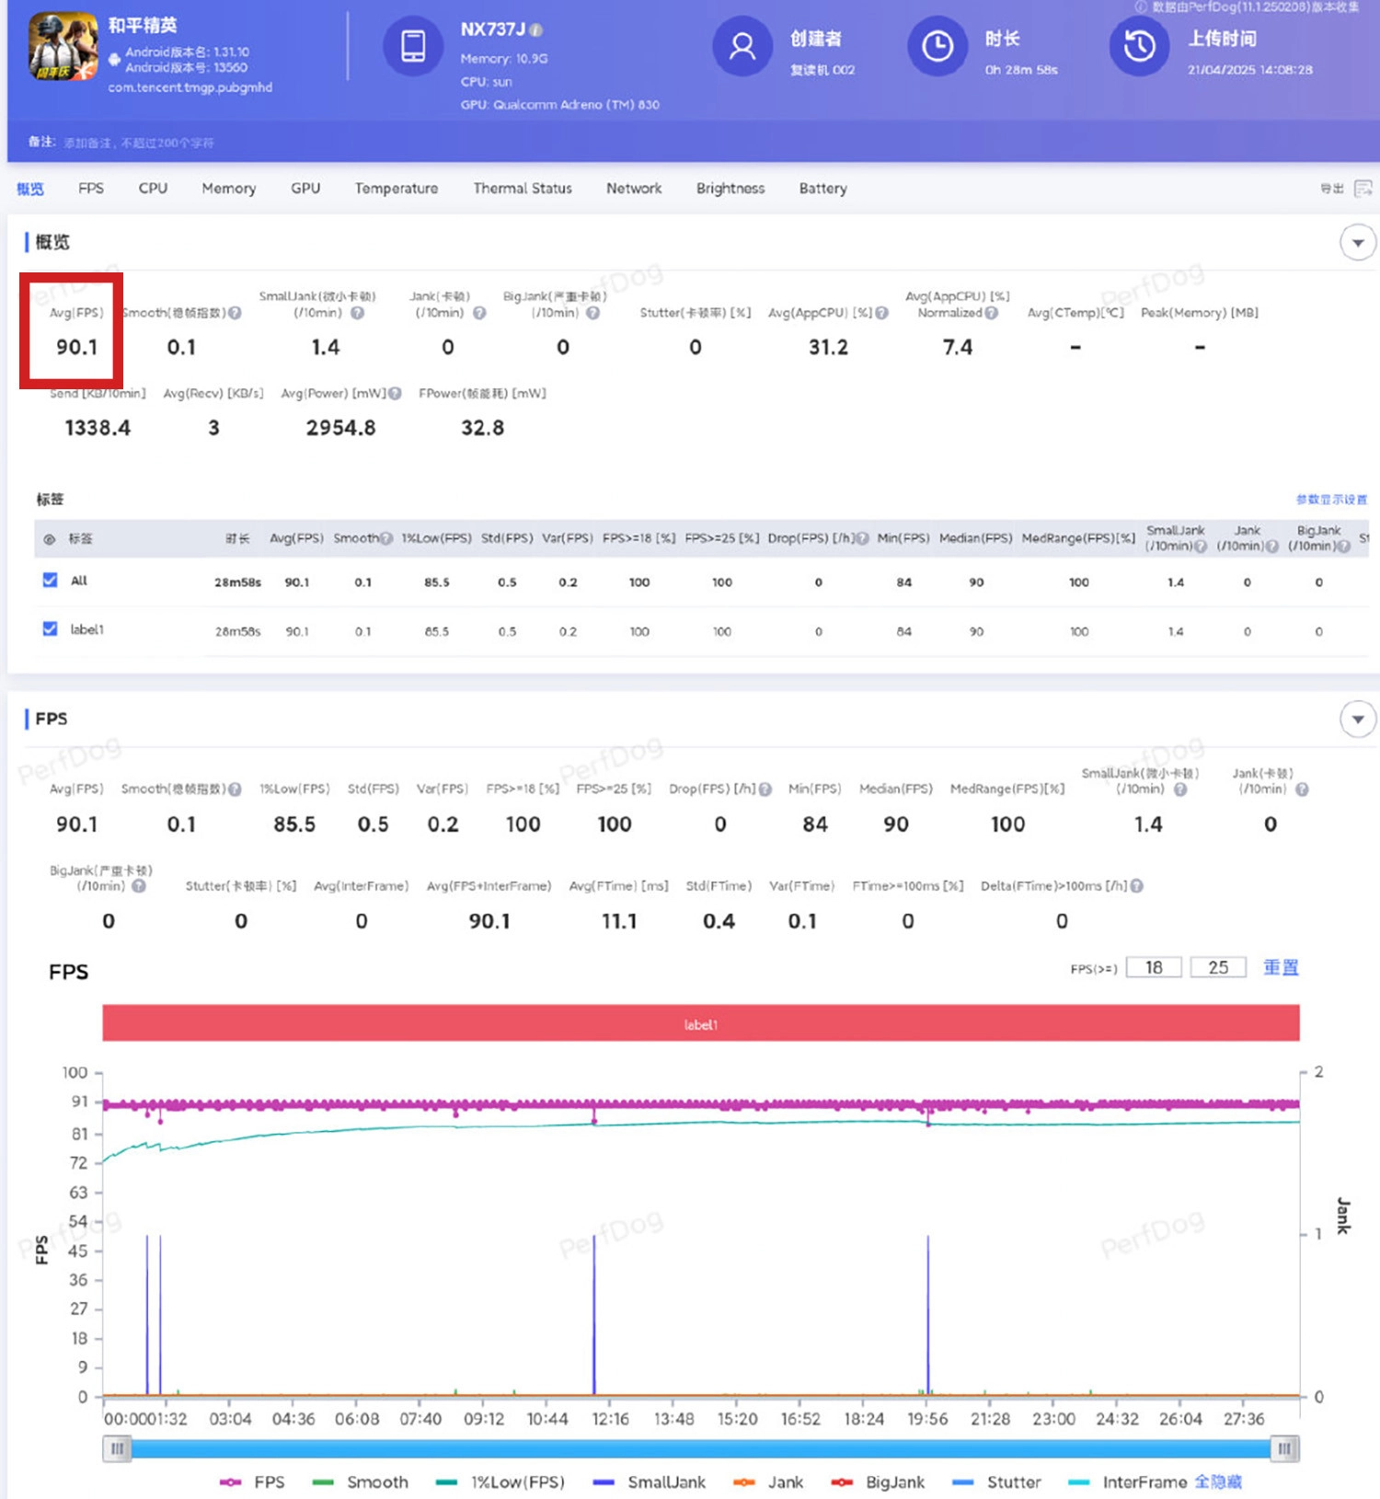Viewport: 1380px width, 1499px height.
Task: Click Avg(FTime) value 11.1
Action: pyautogui.click(x=619, y=921)
